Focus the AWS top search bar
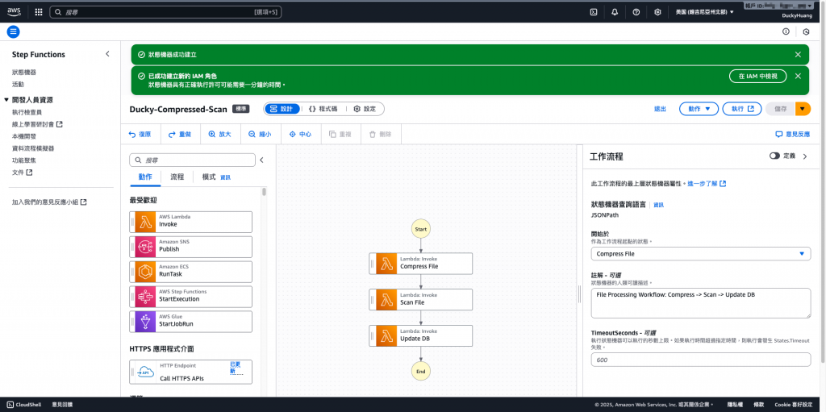Viewport: 826px width, 412px height. 165,11
